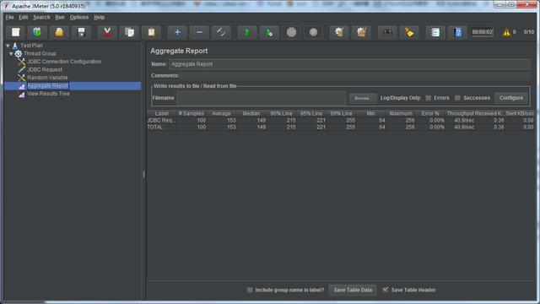
Task: Sort by the Median column header
Action: coord(251,113)
